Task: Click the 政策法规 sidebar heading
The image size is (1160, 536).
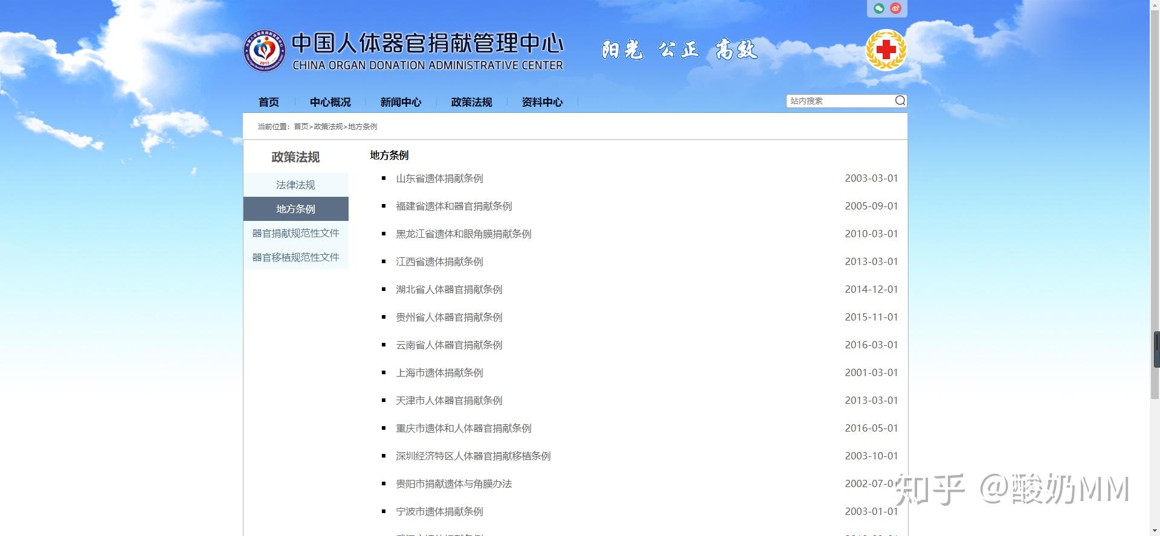Action: coord(295,157)
